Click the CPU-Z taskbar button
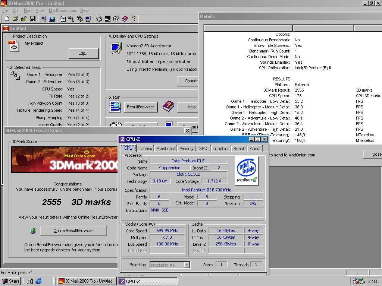 148,281
